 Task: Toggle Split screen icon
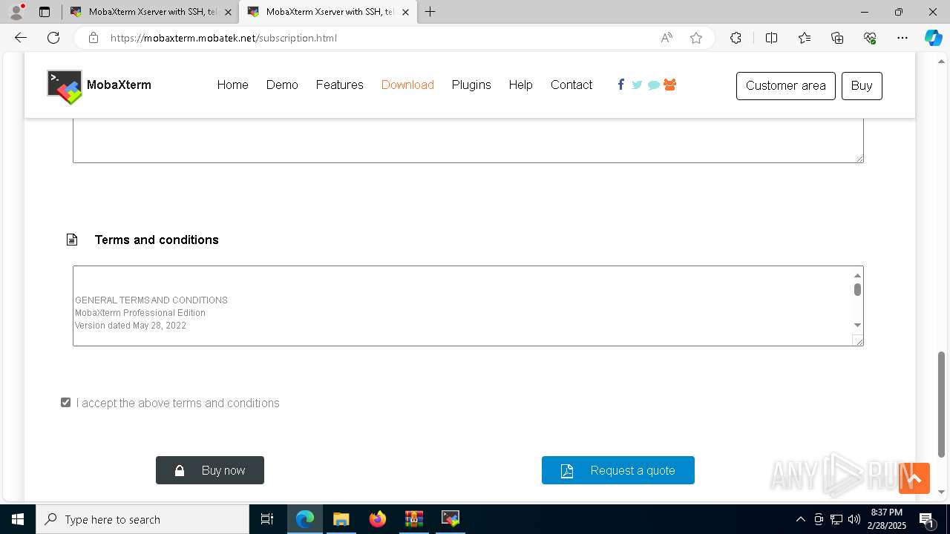pyautogui.click(x=771, y=38)
